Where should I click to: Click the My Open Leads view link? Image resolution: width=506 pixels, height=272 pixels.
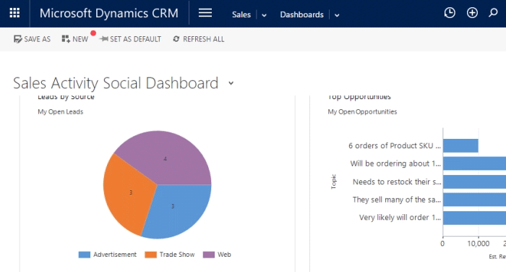(x=60, y=112)
